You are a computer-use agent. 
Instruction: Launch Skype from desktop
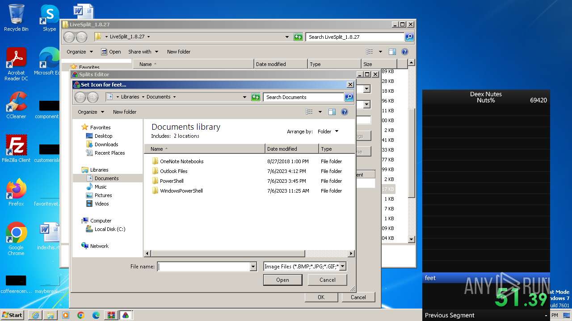point(49,18)
